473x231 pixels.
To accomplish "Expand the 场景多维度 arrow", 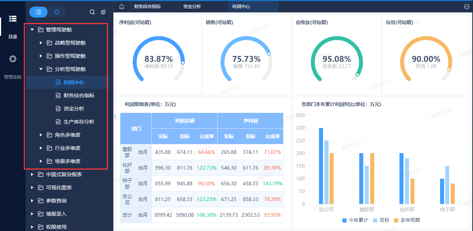I will (x=41, y=161).
